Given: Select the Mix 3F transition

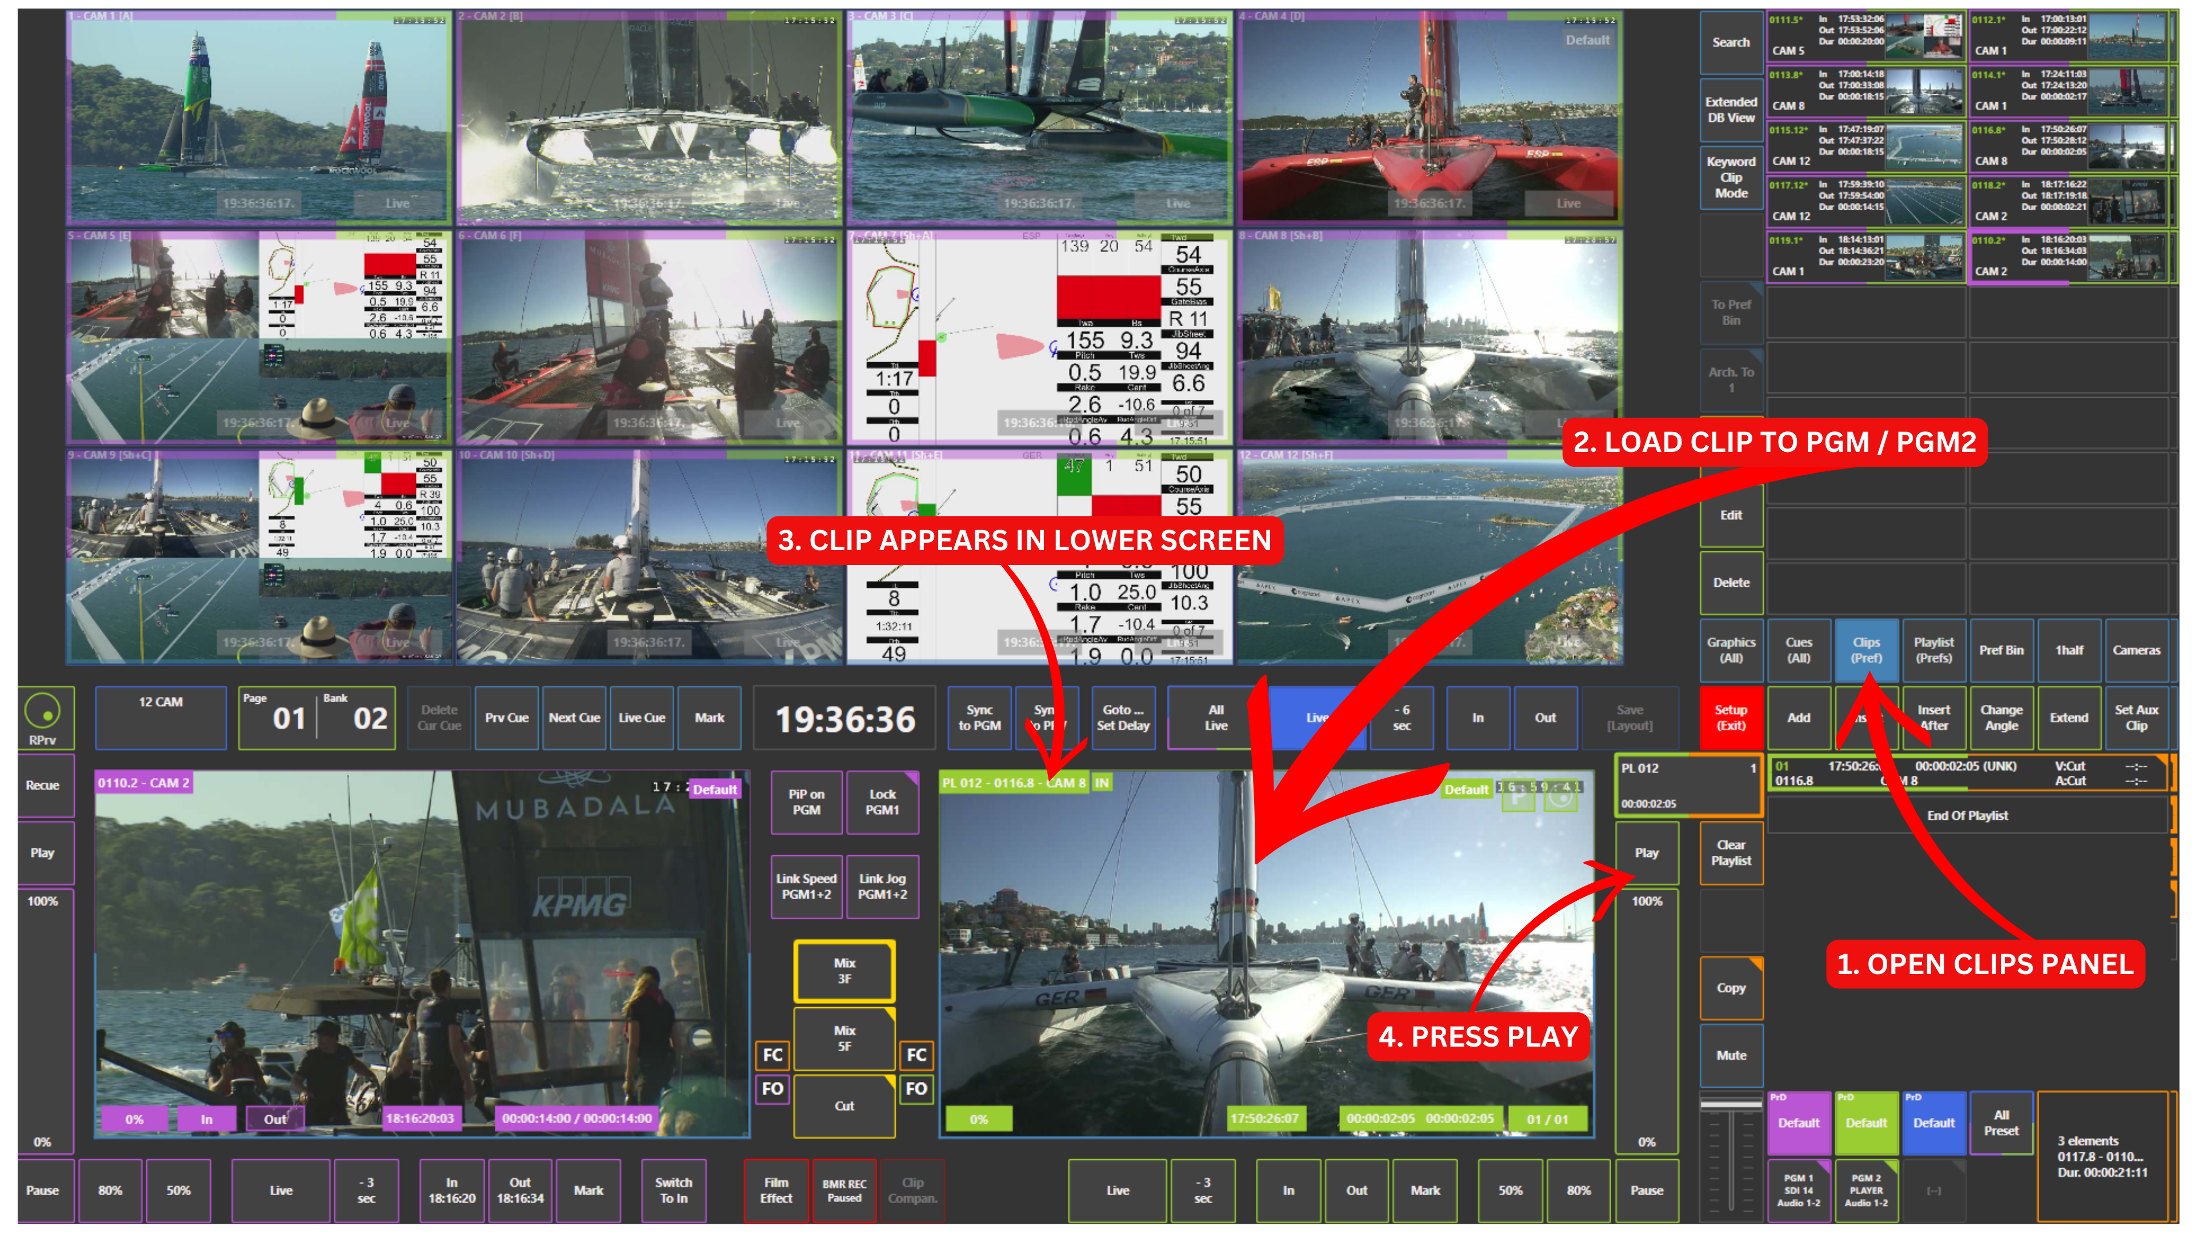Looking at the screenshot, I should coord(844,971).
